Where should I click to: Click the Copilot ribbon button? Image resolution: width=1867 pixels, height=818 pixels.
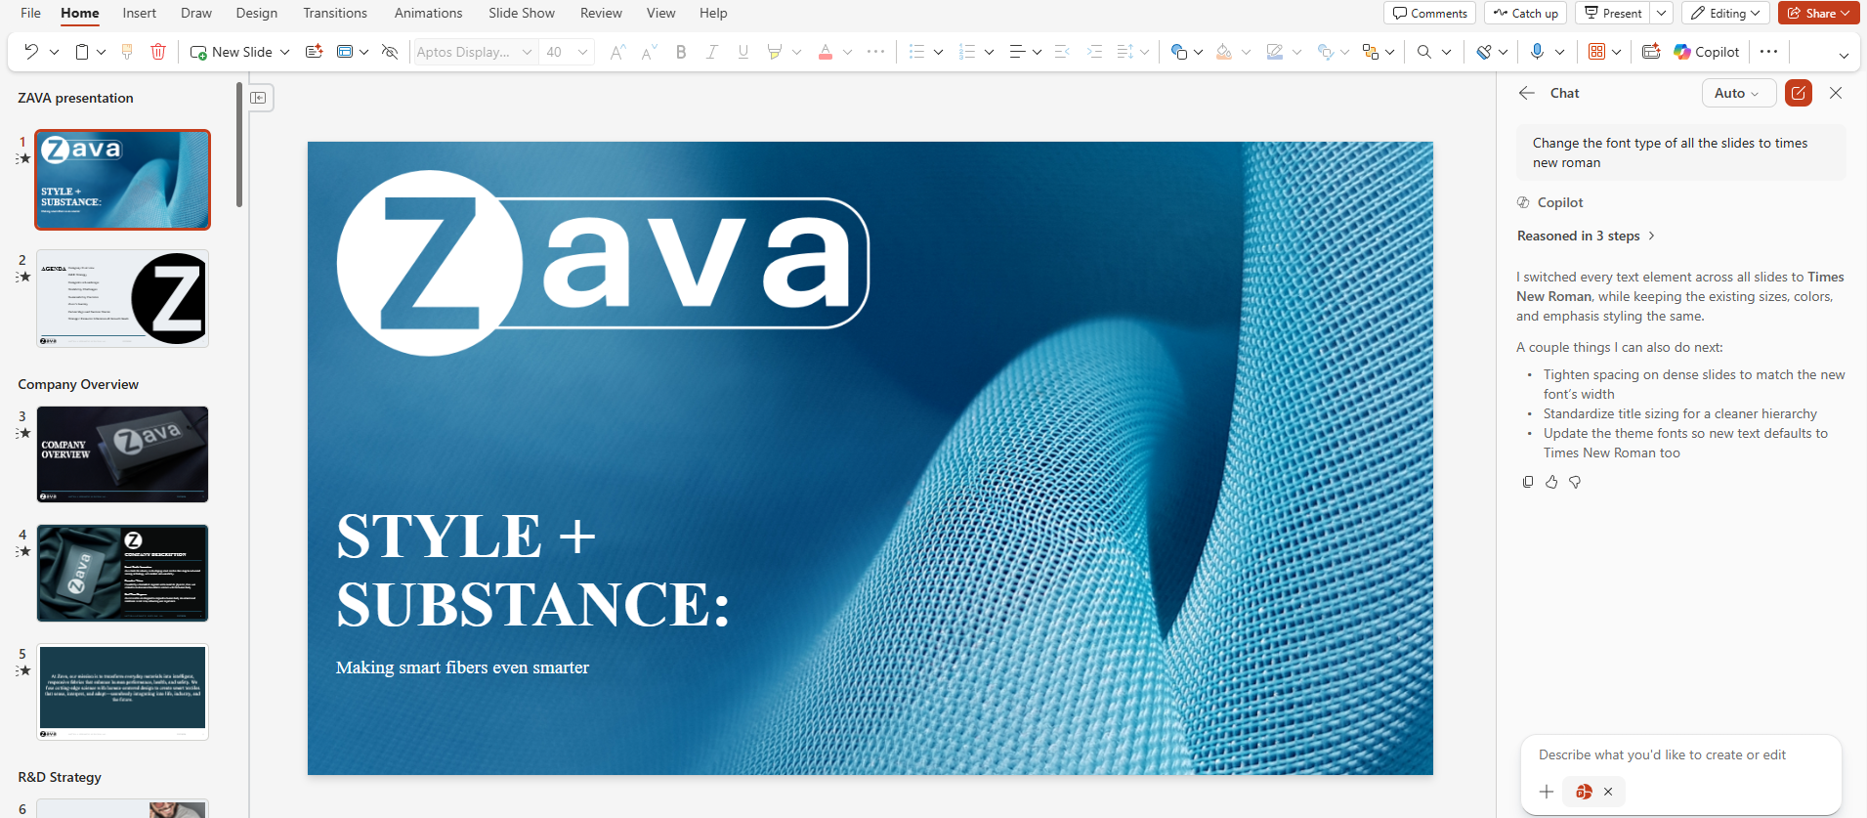[x=1707, y=52]
